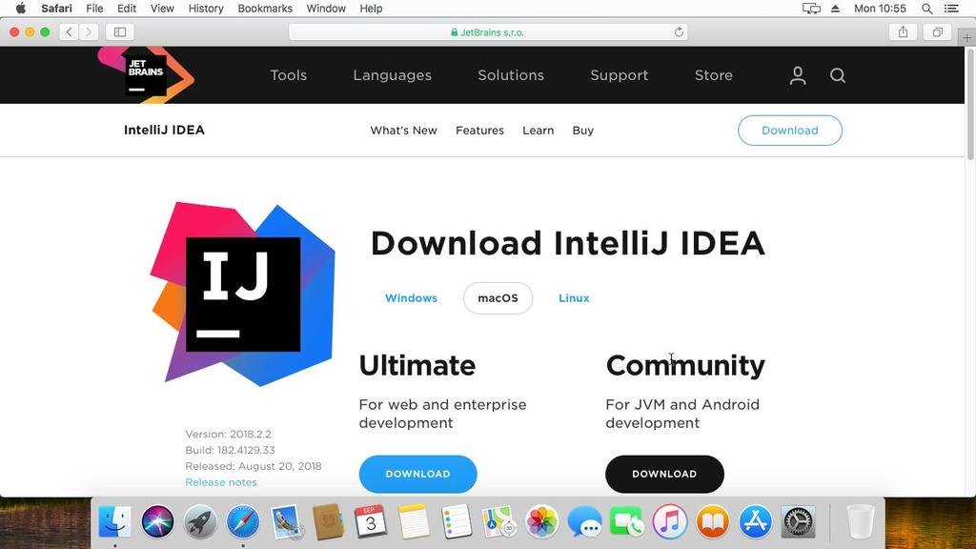This screenshot has width=976, height=549.
Task: Open the account profile icon
Action: 798,75
